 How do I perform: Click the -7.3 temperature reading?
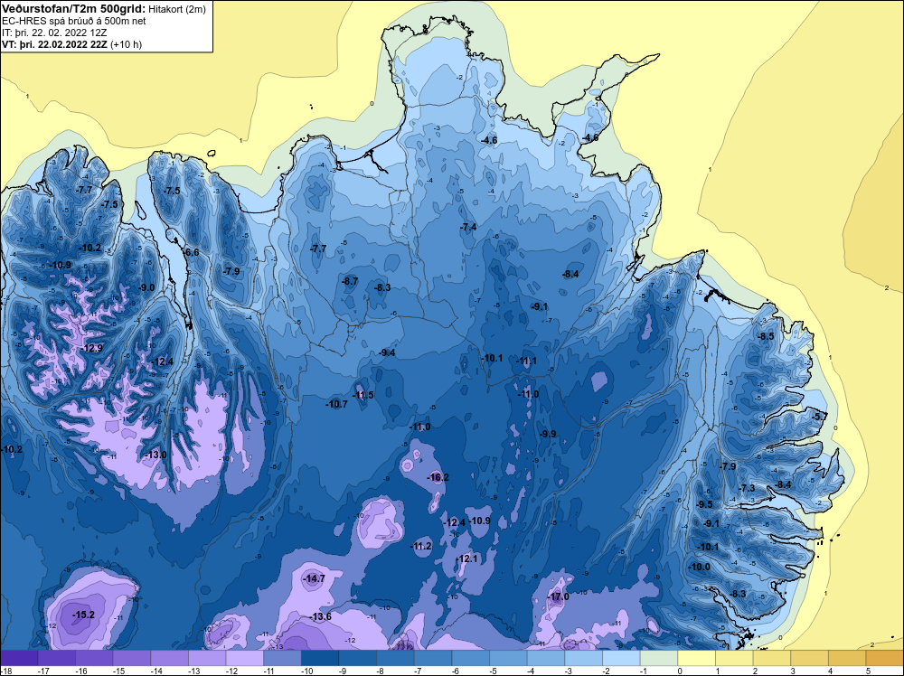coord(748,488)
